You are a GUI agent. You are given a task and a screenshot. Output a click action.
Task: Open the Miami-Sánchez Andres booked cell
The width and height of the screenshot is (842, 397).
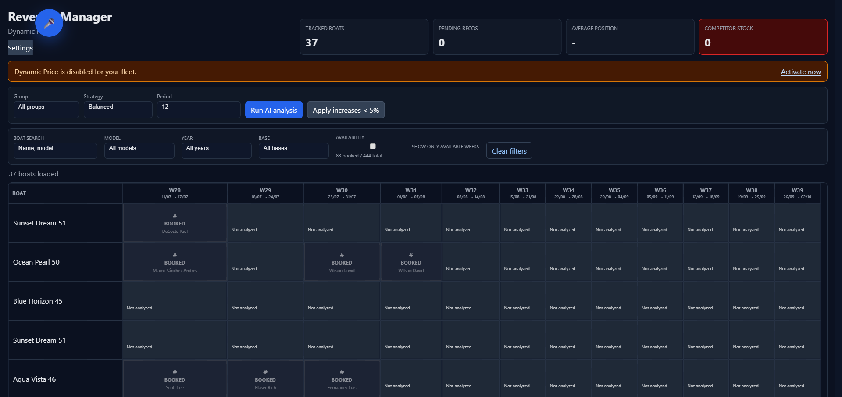pos(175,262)
